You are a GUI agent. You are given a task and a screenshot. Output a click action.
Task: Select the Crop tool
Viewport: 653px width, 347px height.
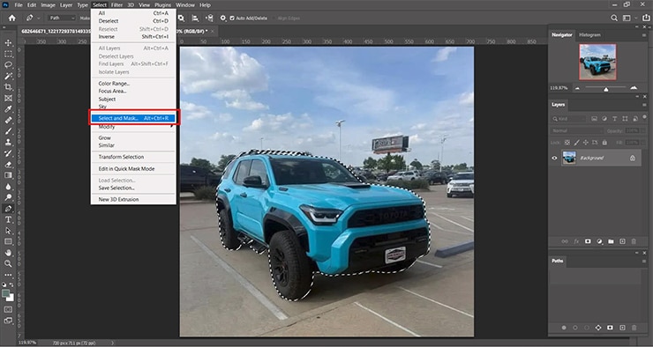click(8, 87)
